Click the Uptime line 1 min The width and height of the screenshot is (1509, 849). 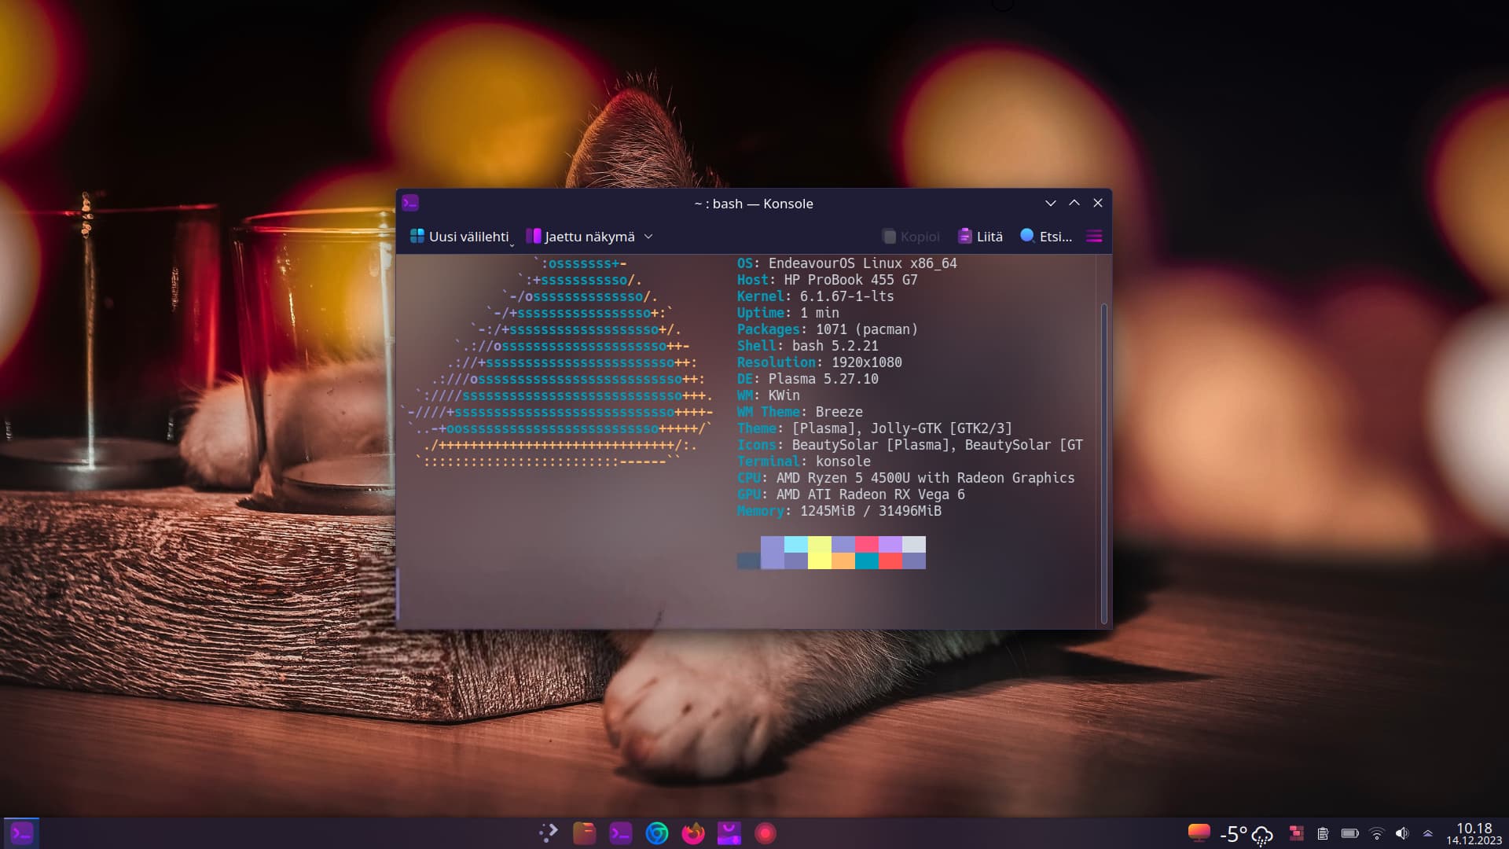[x=788, y=313]
